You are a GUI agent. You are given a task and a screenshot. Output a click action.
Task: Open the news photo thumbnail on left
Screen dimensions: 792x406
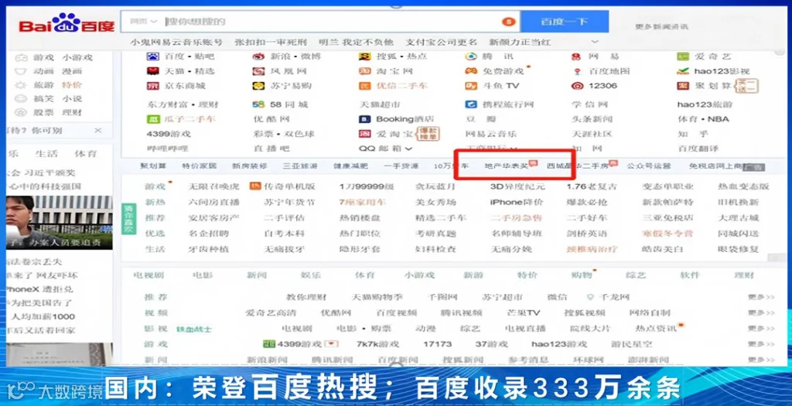click(59, 223)
